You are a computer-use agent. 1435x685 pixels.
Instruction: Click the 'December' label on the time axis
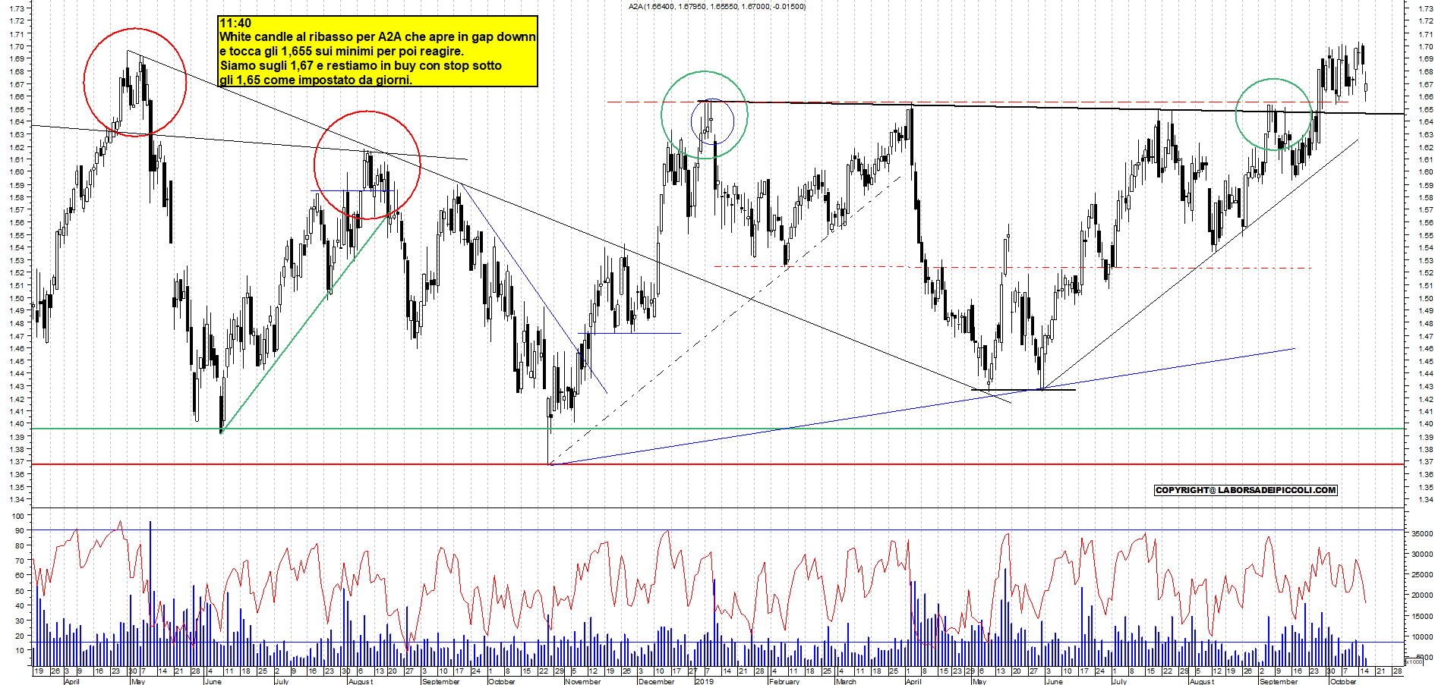[656, 681]
